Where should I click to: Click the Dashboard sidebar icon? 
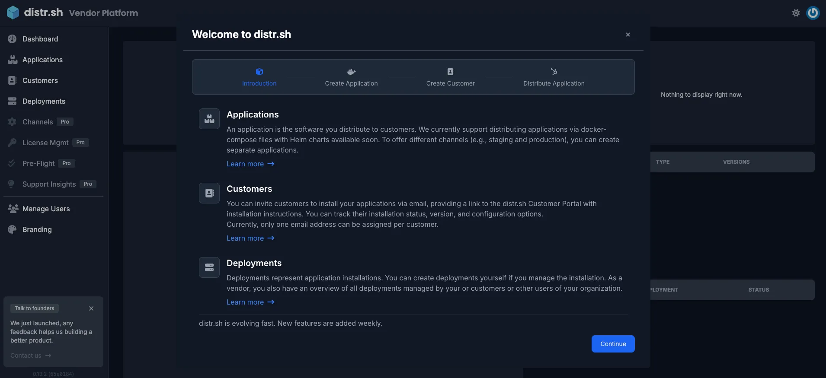tap(12, 39)
